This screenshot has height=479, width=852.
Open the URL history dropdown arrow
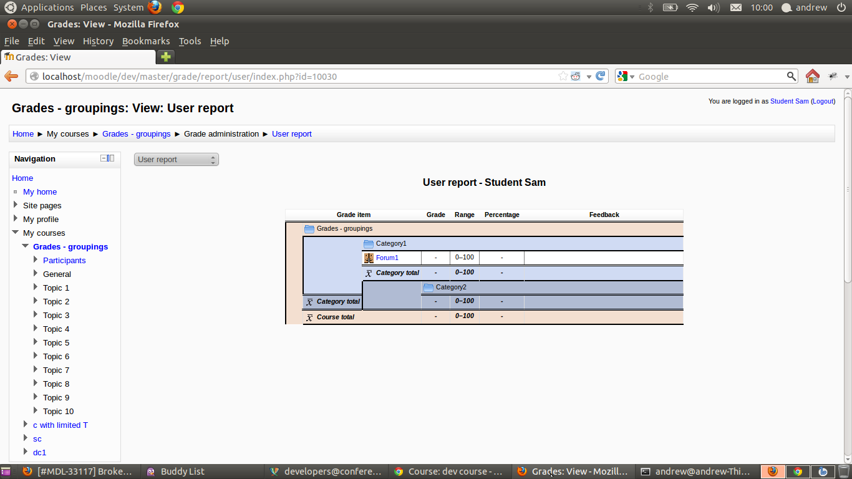pos(589,77)
